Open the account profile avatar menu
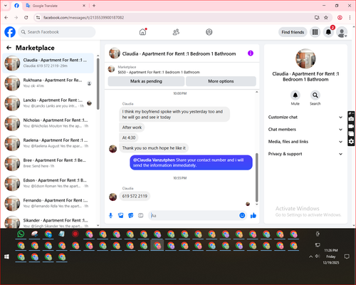The width and height of the screenshot is (356, 285). pyautogui.click(x=342, y=32)
